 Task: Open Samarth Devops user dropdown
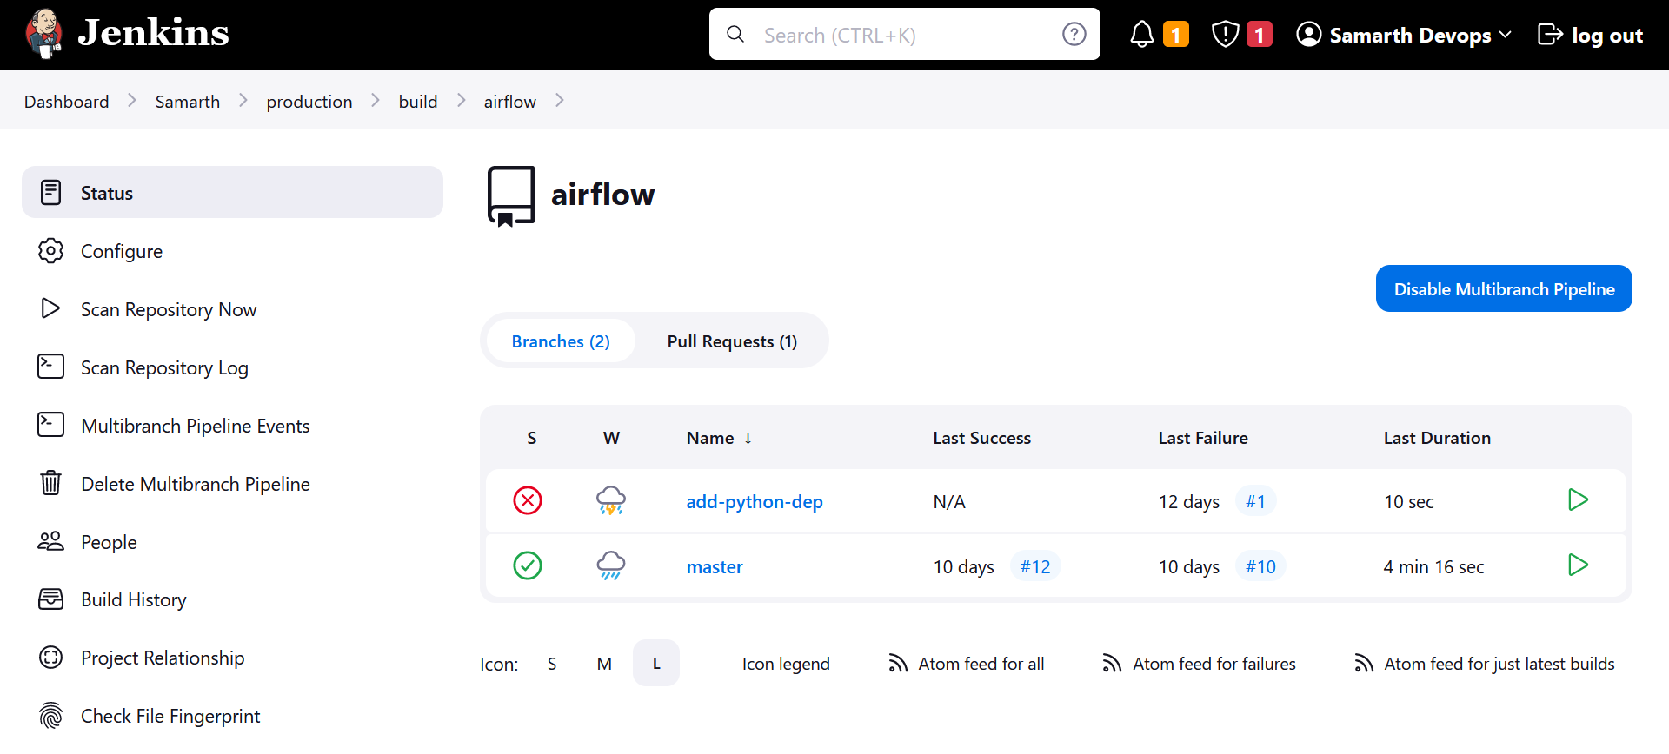pyautogui.click(x=1404, y=35)
